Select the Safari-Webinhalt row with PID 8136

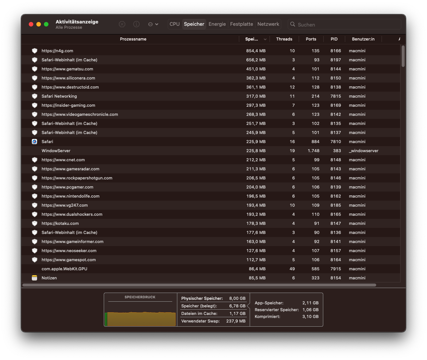point(211,232)
